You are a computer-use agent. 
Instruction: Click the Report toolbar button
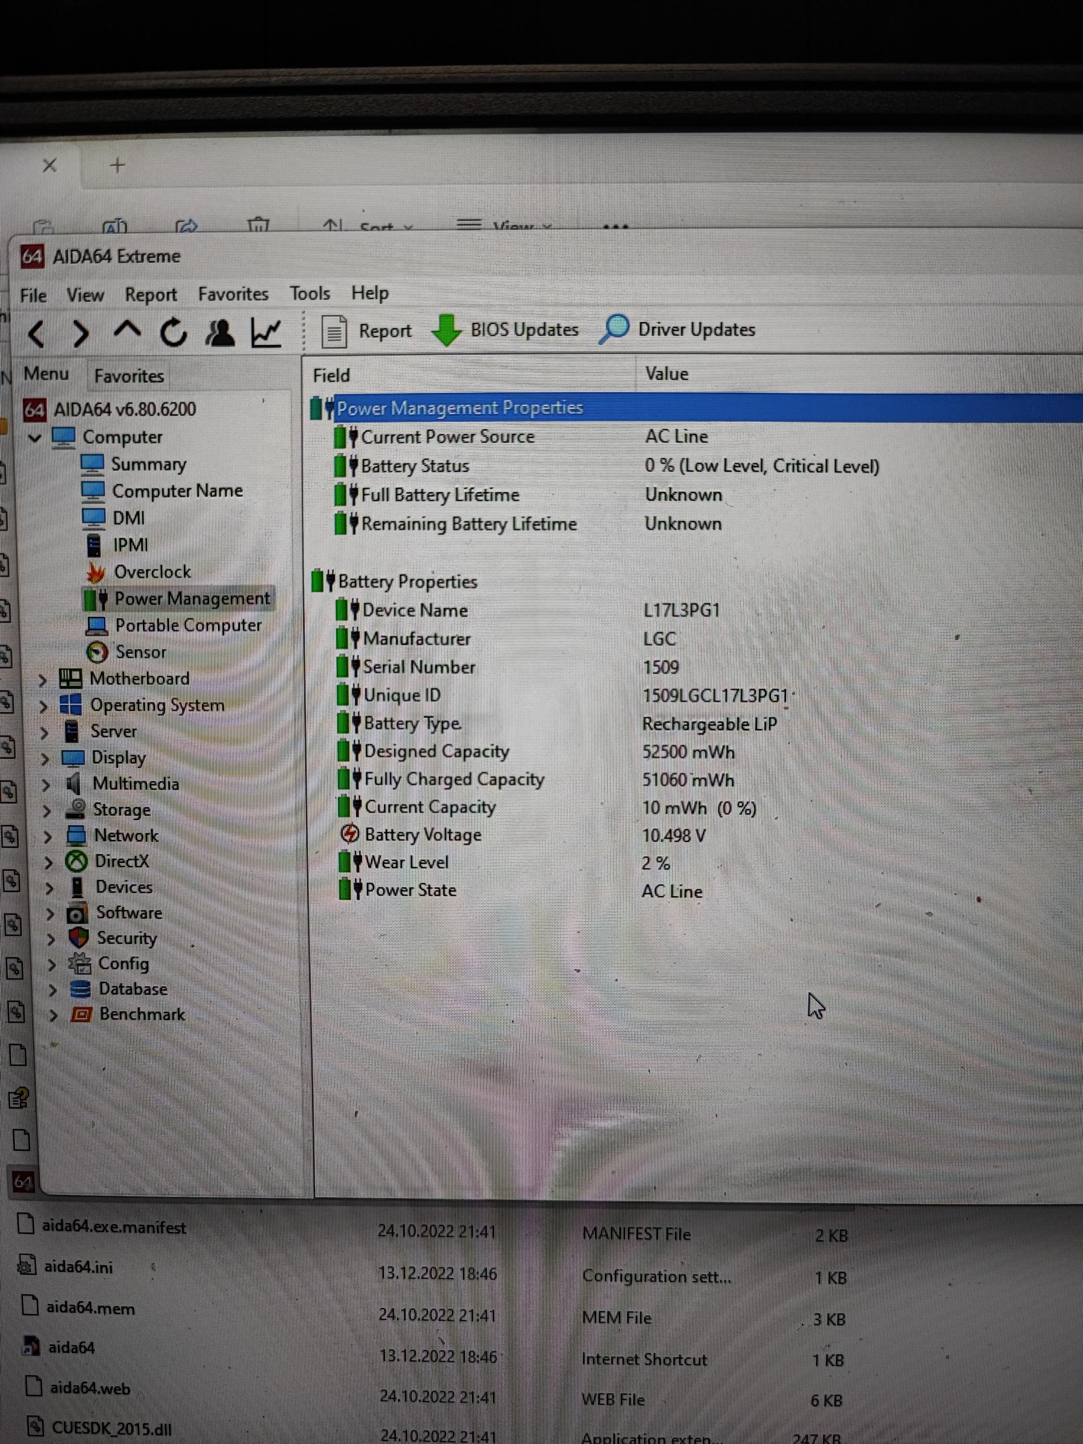(x=367, y=332)
